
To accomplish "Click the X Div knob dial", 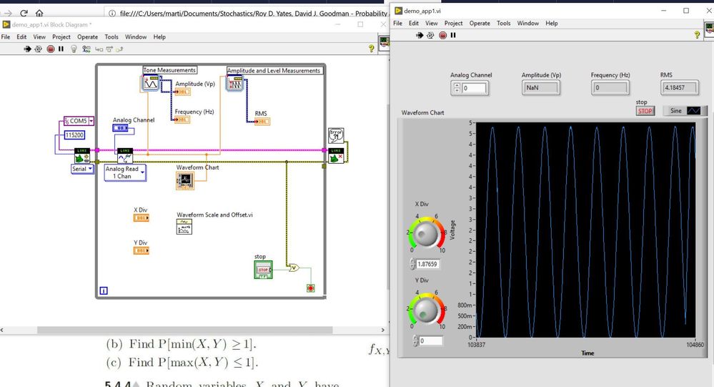I will coord(426,235).
